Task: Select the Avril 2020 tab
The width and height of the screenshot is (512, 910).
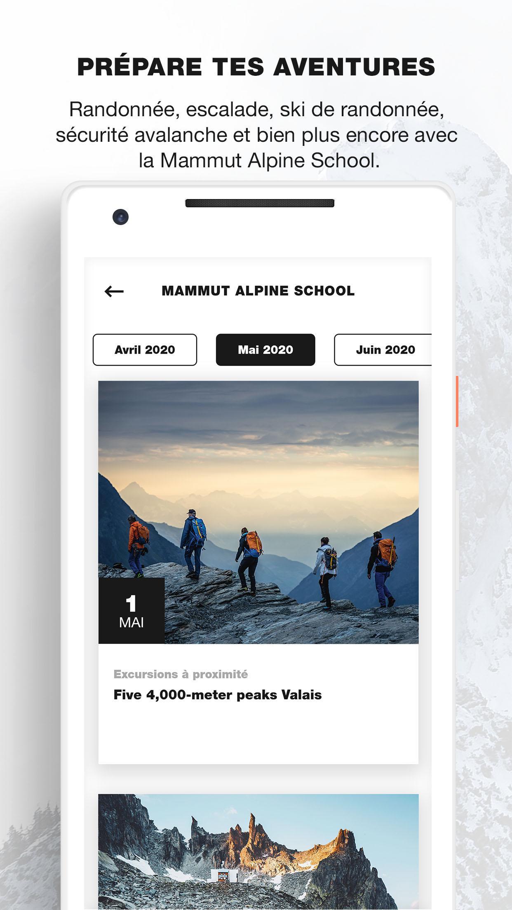Action: (145, 349)
